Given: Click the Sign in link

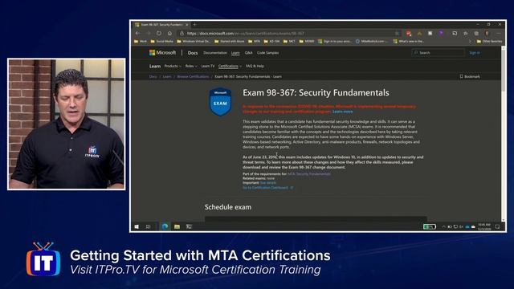Looking at the screenshot, I should [x=475, y=53].
